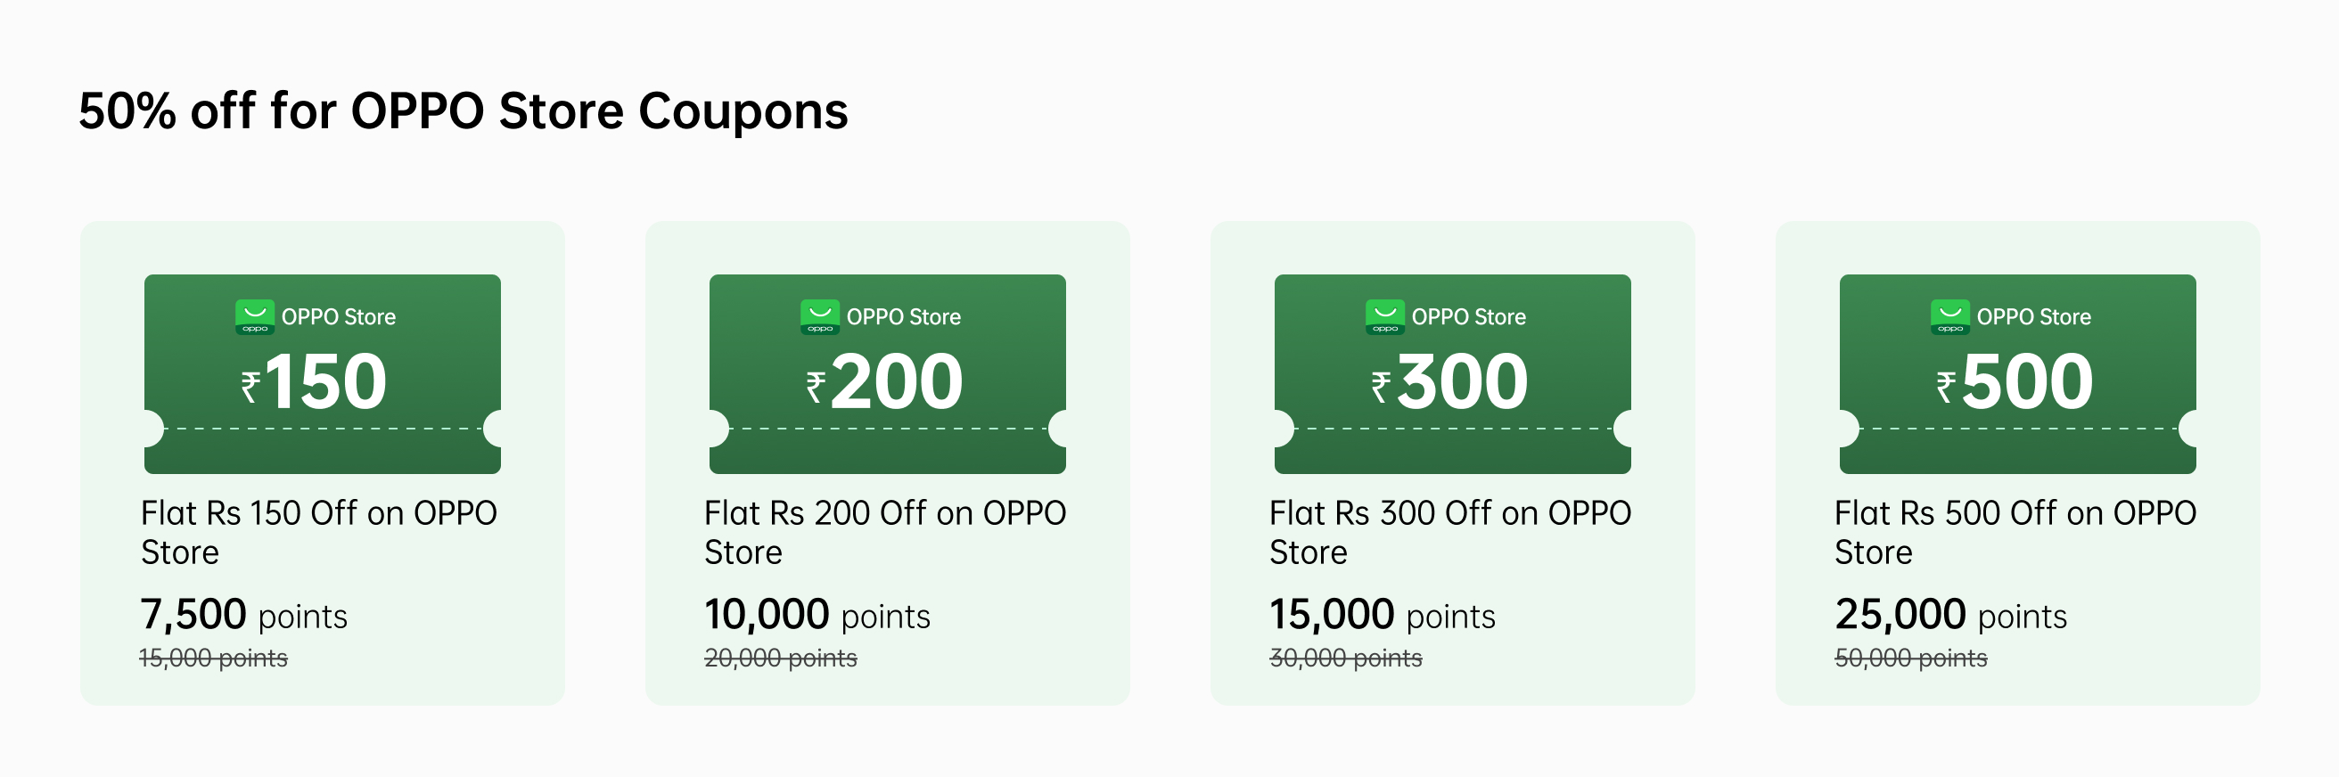The height and width of the screenshot is (777, 2339).
Task: Click the struck-through 50,000 points text
Action: [1910, 658]
